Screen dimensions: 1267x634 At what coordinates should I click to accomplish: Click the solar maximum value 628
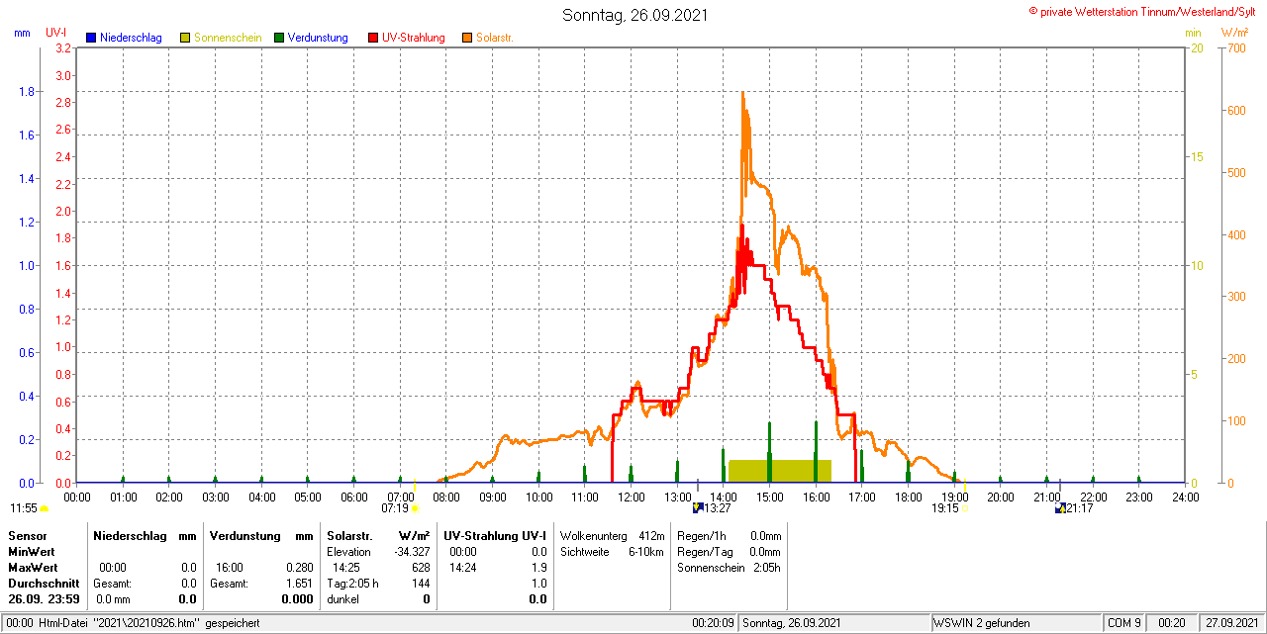pos(421,568)
